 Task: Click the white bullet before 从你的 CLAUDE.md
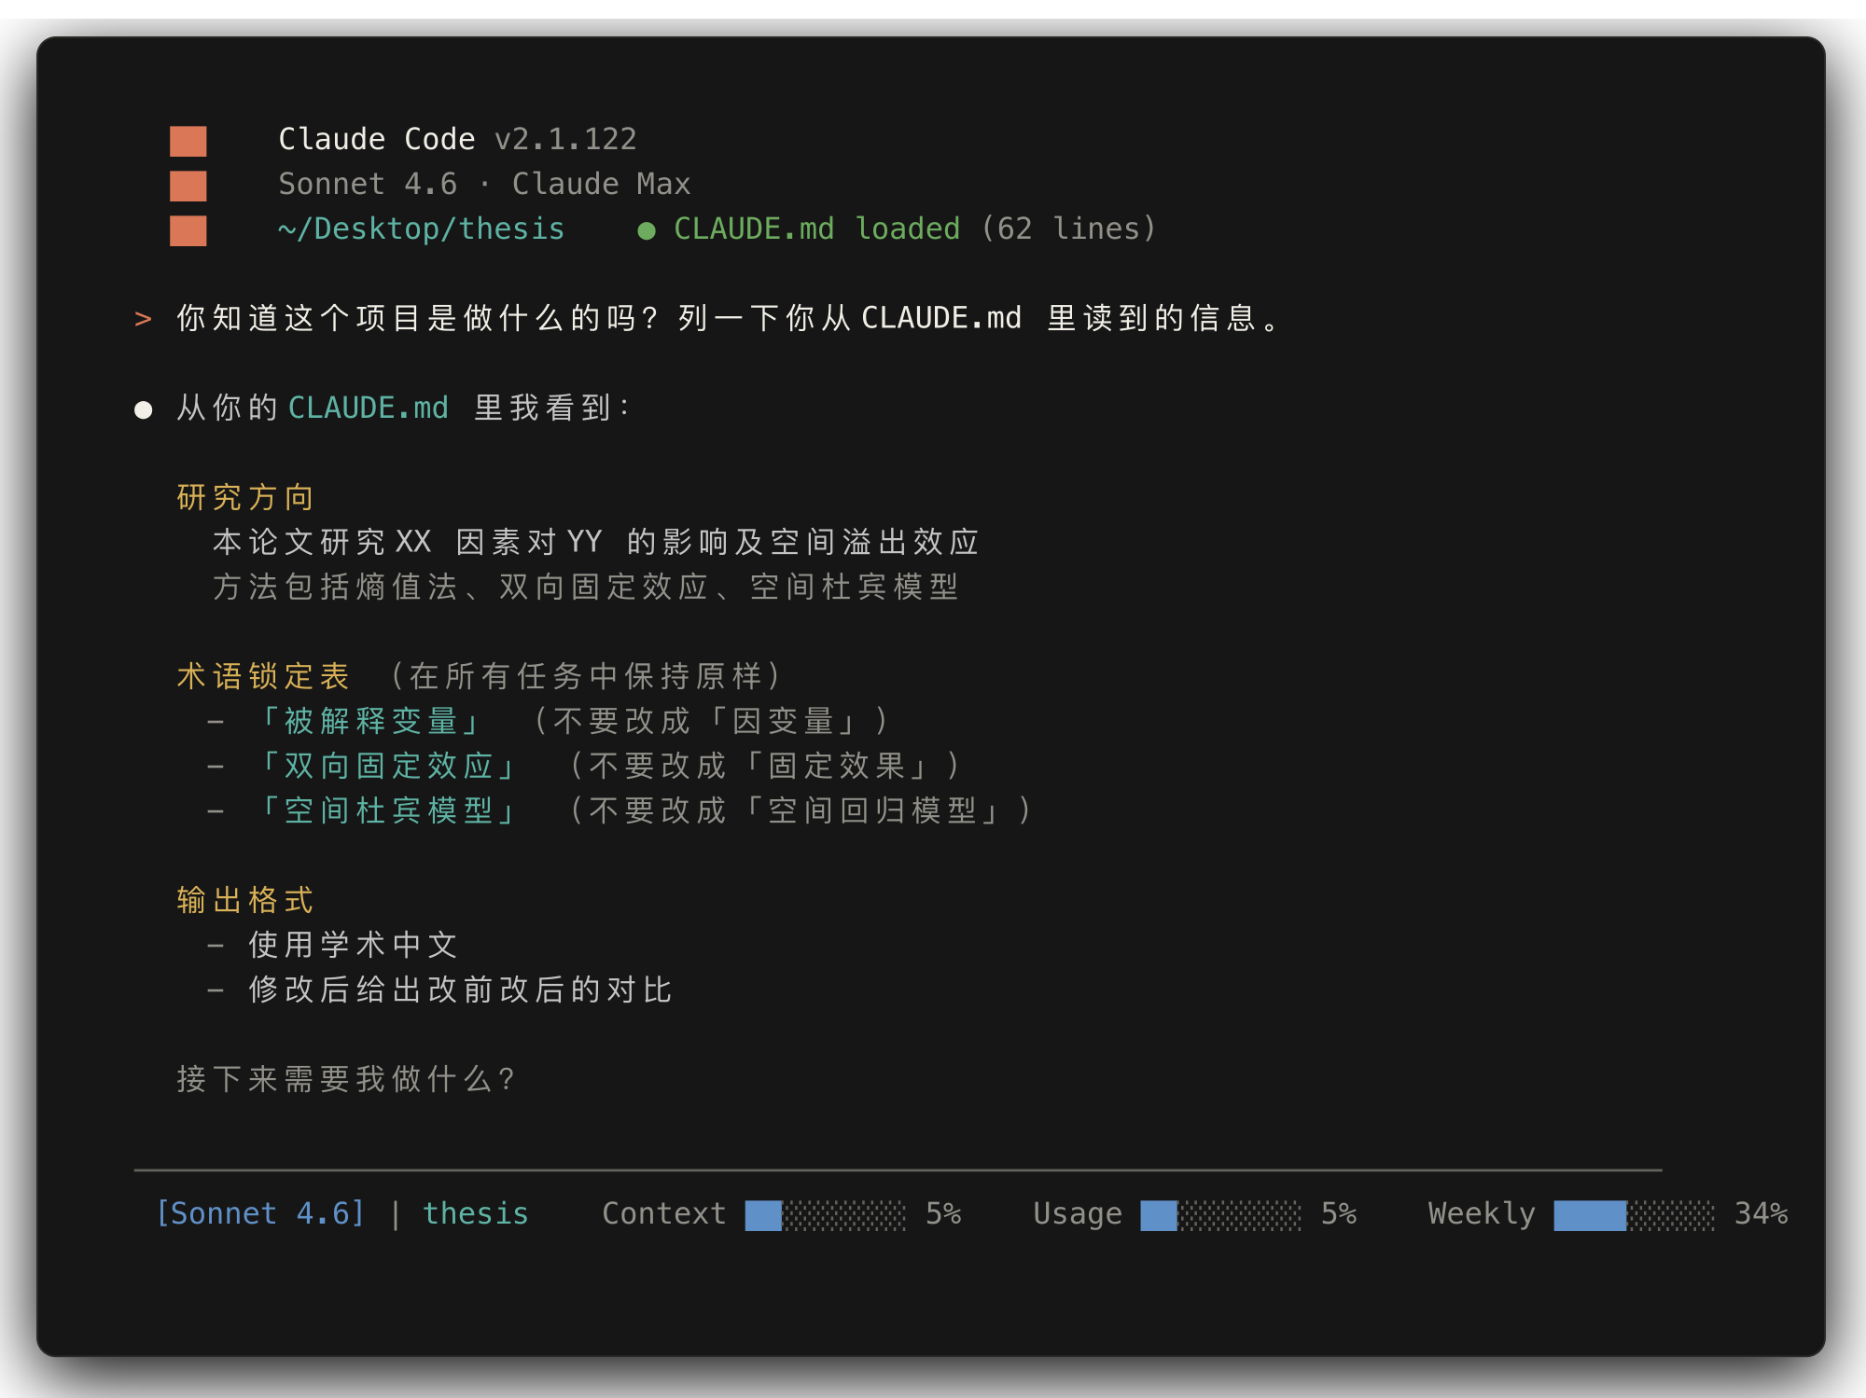pos(143,409)
